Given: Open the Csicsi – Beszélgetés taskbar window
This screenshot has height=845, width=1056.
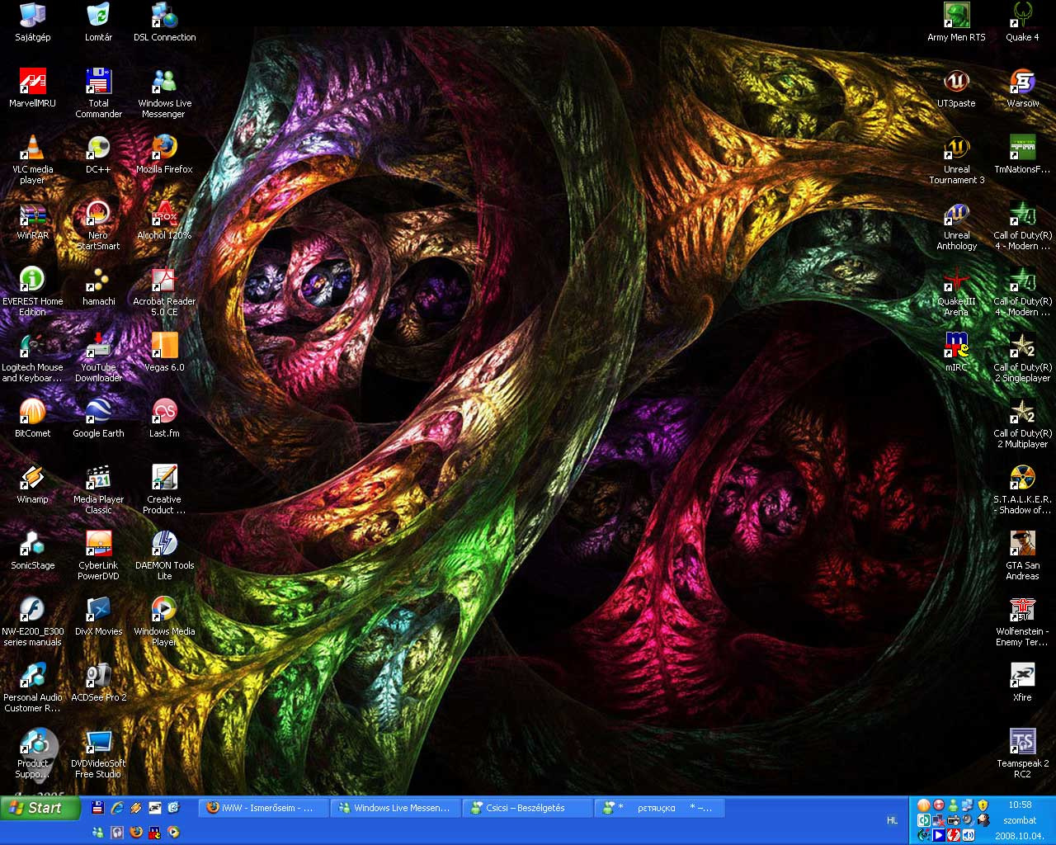Looking at the screenshot, I should [527, 808].
